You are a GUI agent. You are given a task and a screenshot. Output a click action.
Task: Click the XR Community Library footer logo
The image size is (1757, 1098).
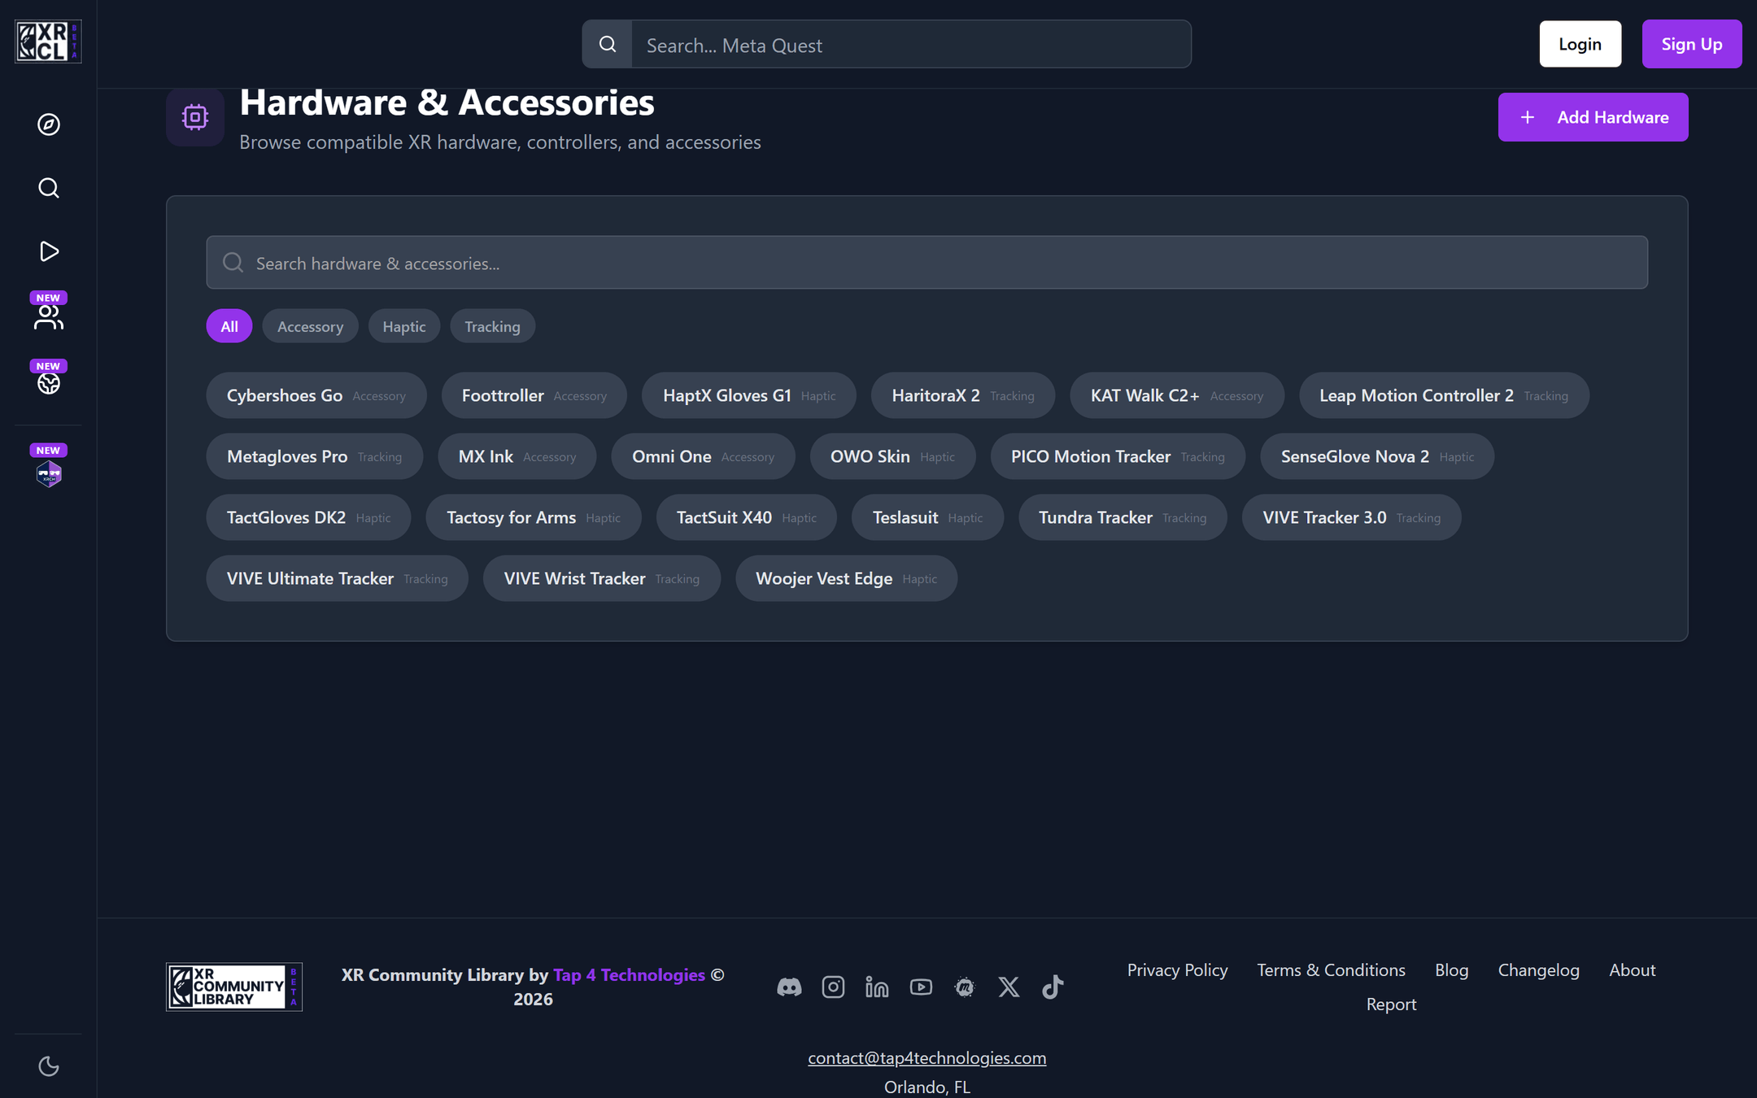pos(234,987)
